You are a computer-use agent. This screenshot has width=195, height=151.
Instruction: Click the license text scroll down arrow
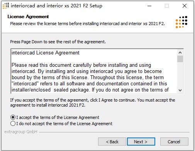point(180,90)
